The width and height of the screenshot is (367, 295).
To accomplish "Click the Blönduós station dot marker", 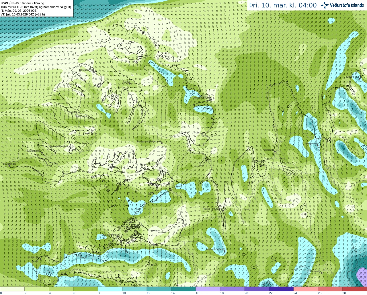I will tap(274, 152).
